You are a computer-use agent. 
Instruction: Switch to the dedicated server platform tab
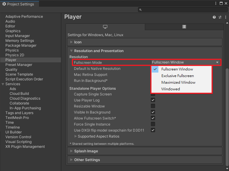click(184, 27)
